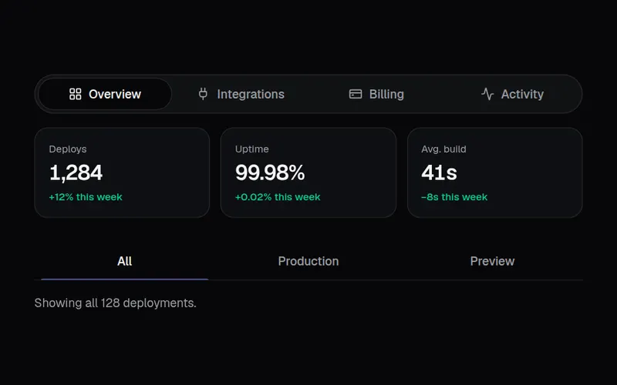The height and width of the screenshot is (385, 617).
Task: Click the 99.98% uptime value
Action: tap(270, 172)
